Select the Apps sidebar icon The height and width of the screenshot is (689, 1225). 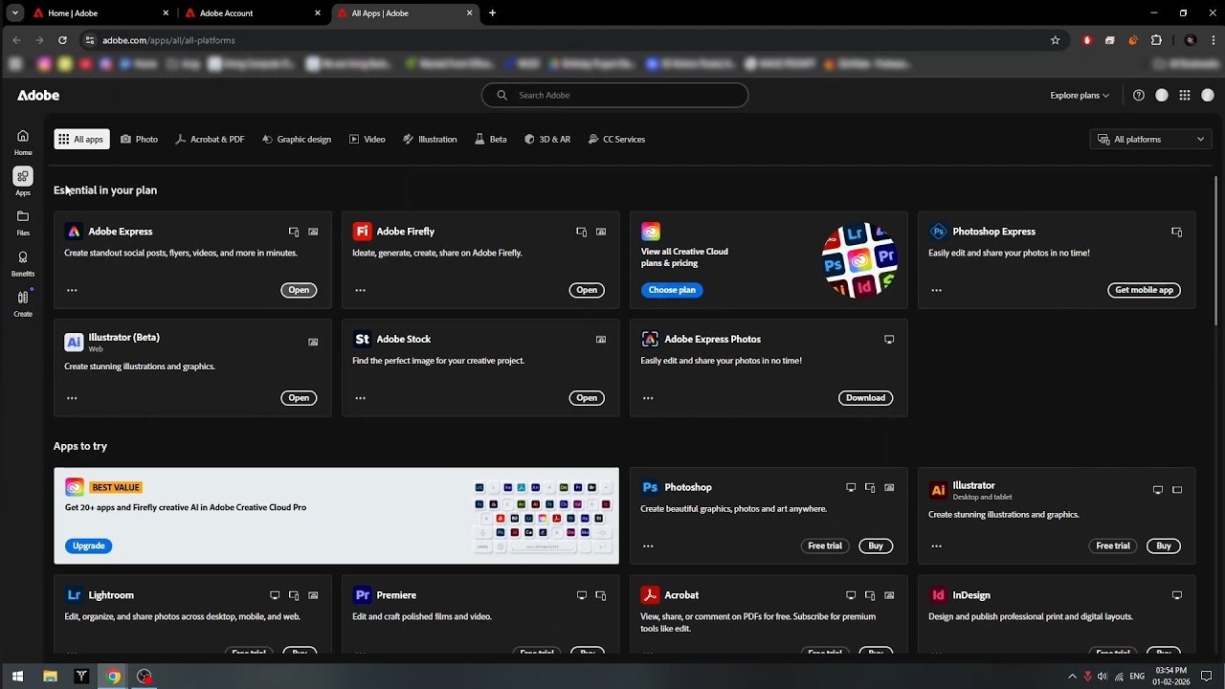pos(23,176)
